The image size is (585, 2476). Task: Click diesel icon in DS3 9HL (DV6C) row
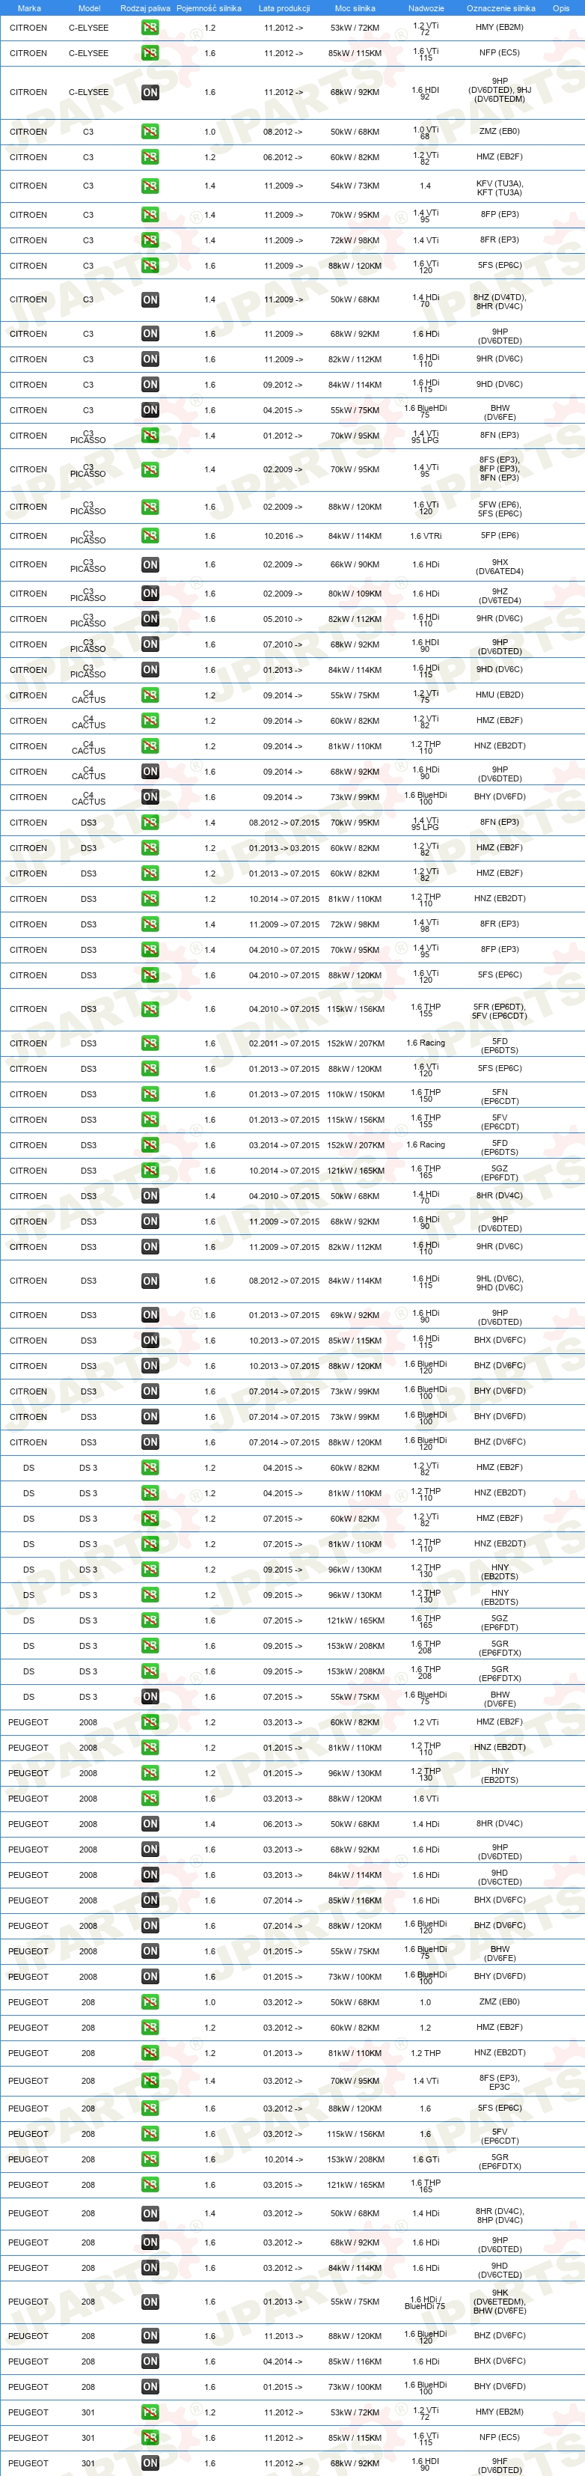tap(150, 1281)
